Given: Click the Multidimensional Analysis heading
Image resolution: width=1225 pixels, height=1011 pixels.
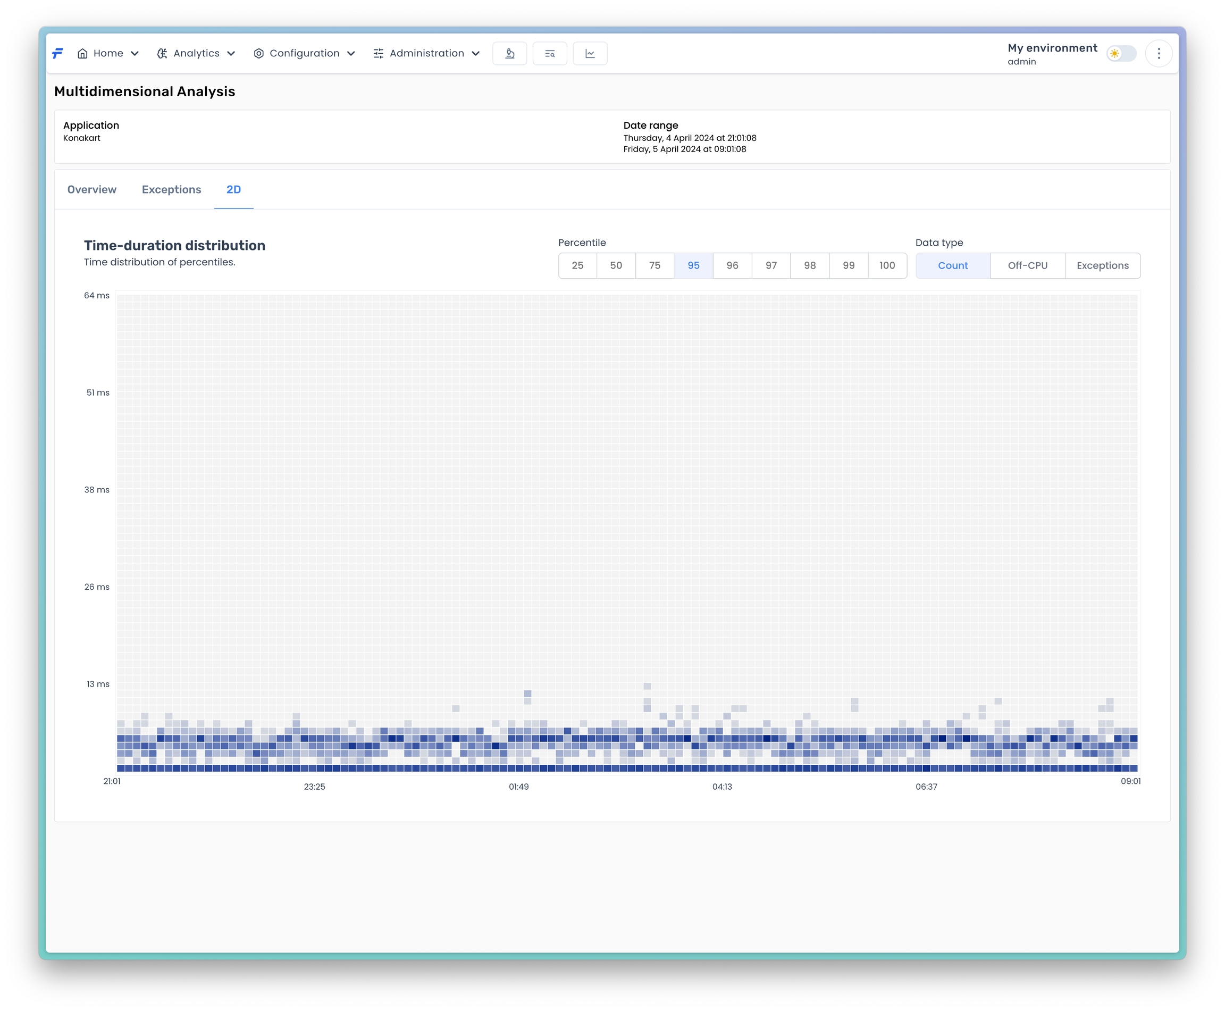Looking at the screenshot, I should point(145,91).
